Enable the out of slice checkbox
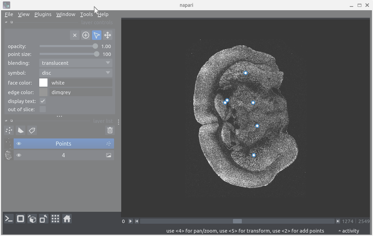The width and height of the screenshot is (373, 236). point(43,109)
